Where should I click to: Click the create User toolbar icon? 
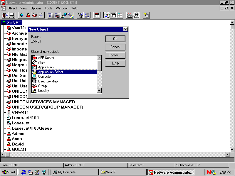(x=28, y=15)
